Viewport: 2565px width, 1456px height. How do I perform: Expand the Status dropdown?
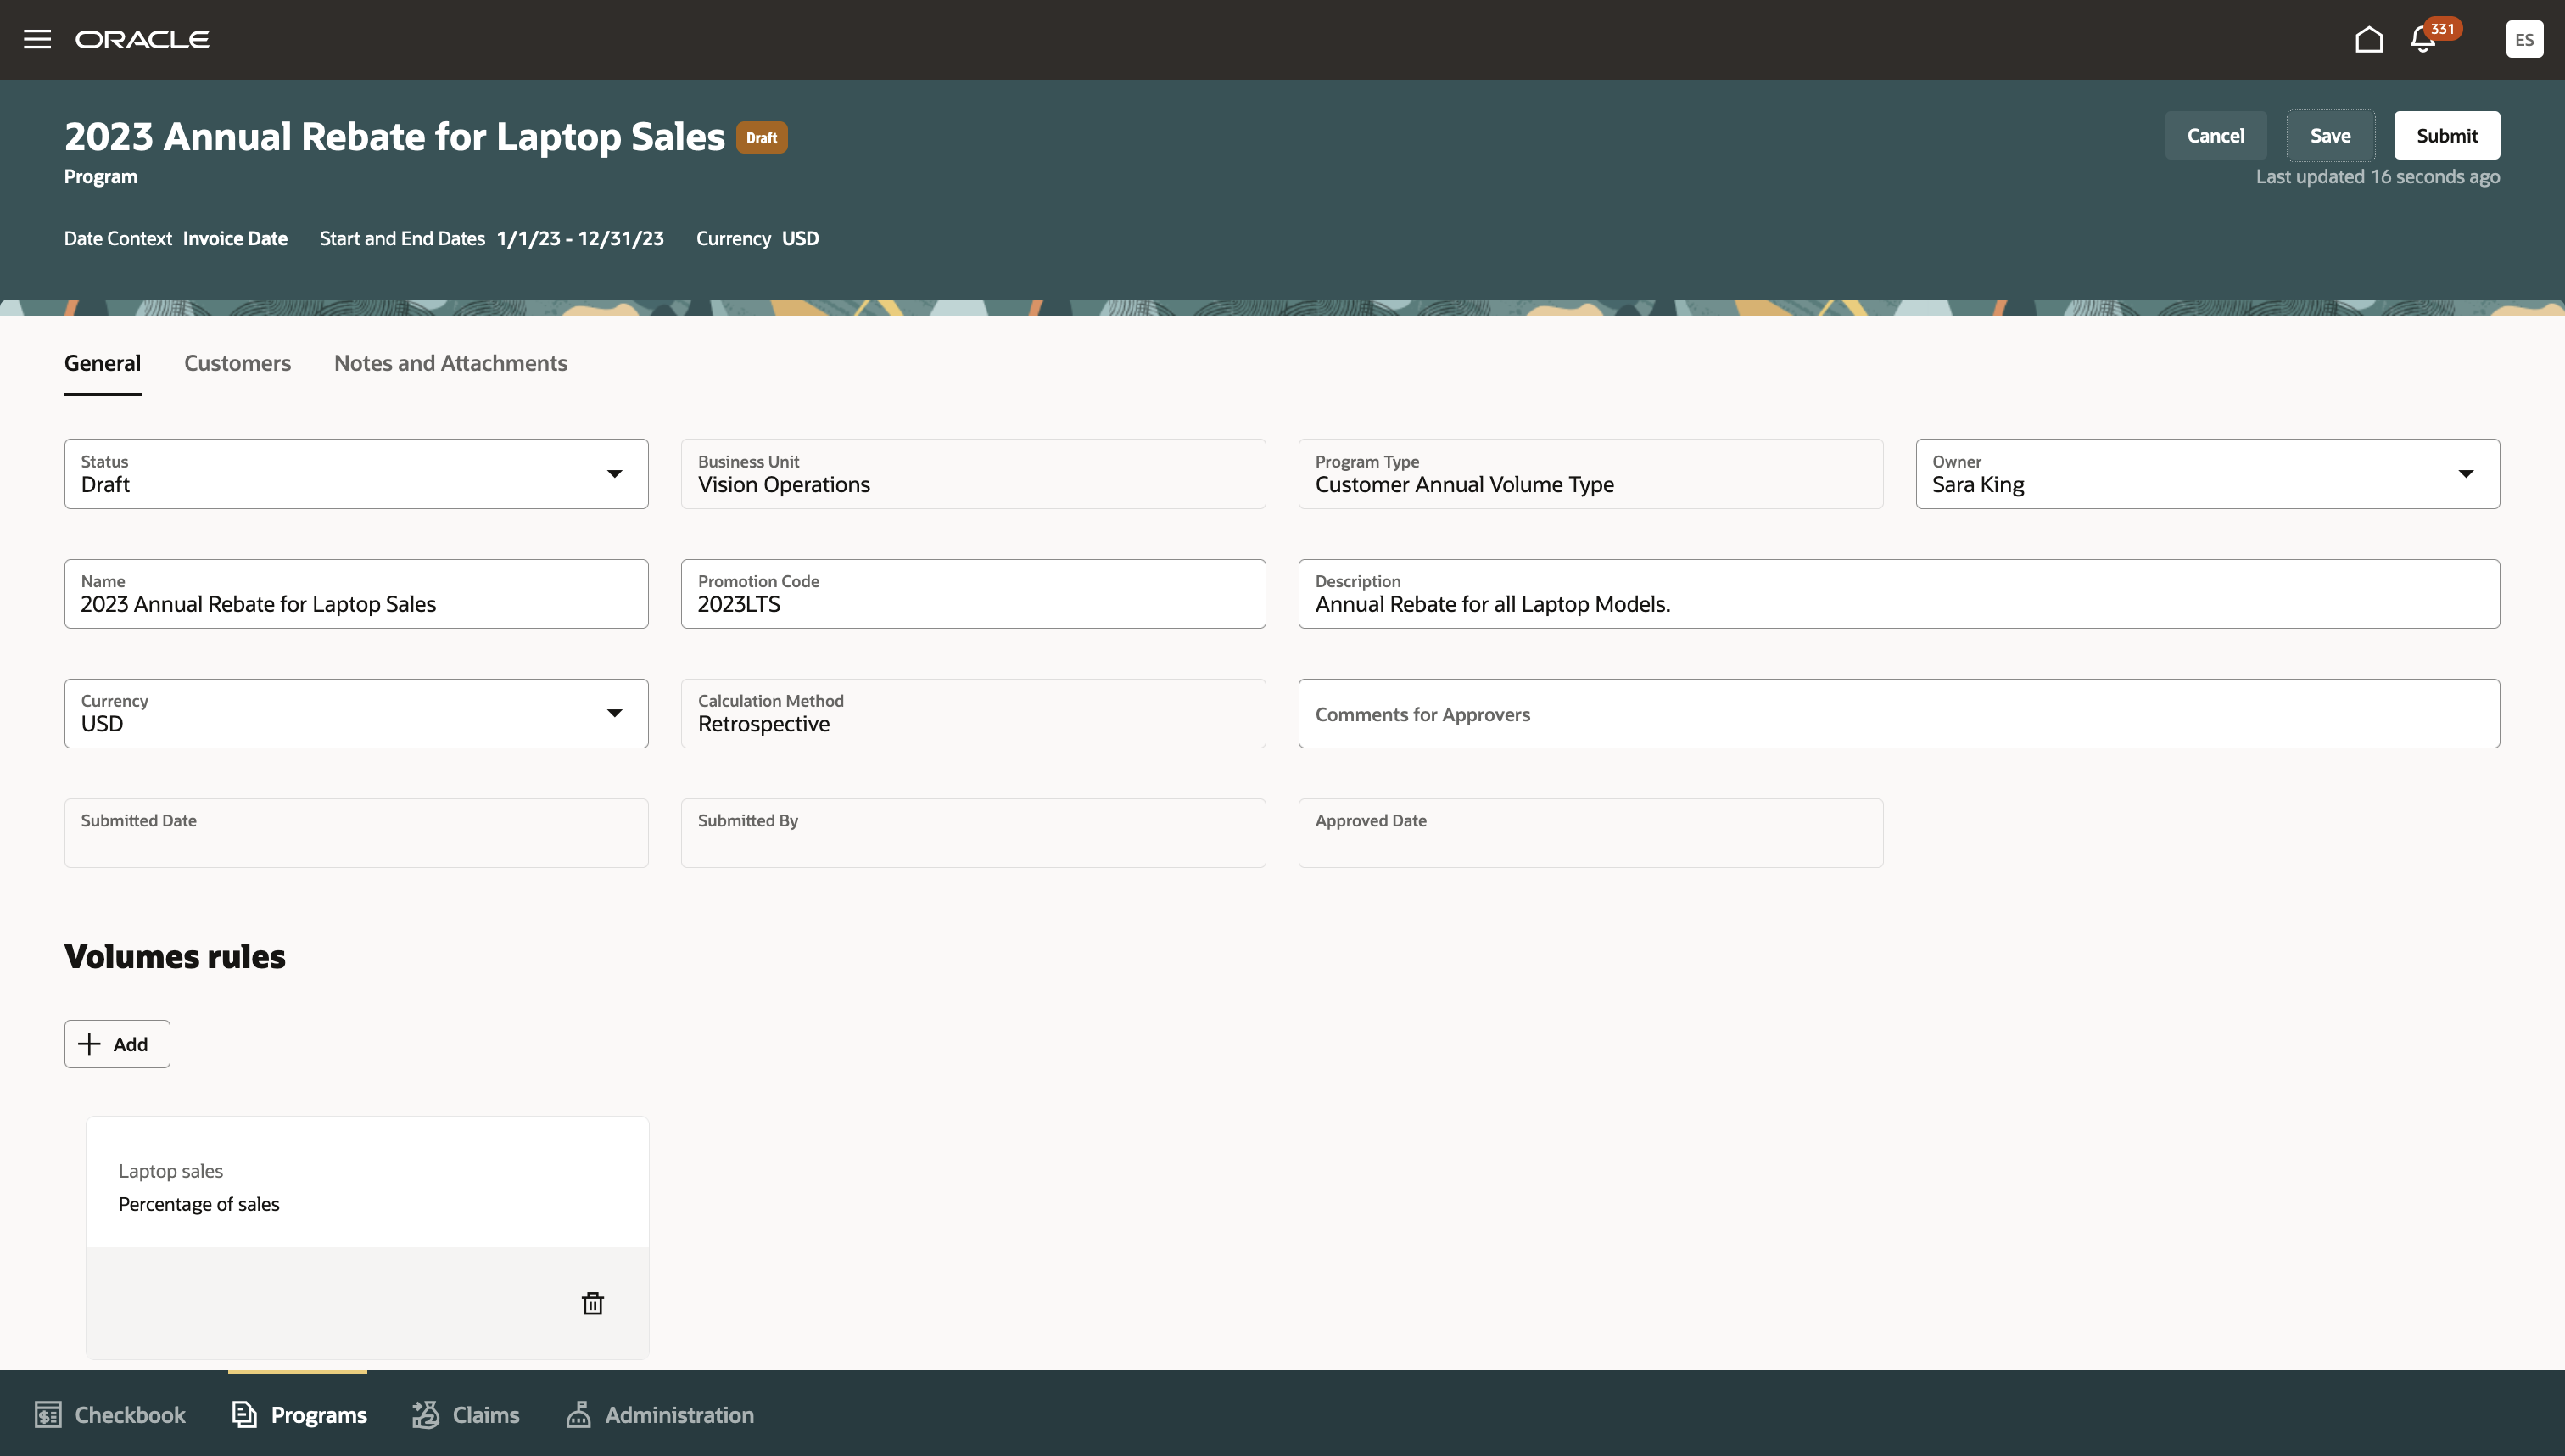pos(615,474)
